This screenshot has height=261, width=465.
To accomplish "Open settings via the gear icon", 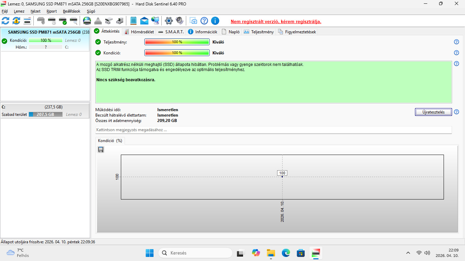I will 169,21.
